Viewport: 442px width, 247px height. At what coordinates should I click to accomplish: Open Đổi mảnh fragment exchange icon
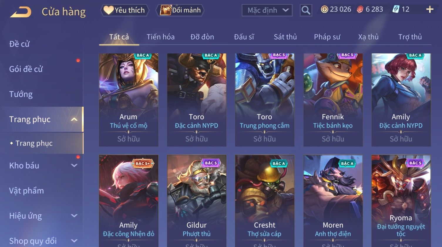[x=166, y=10]
